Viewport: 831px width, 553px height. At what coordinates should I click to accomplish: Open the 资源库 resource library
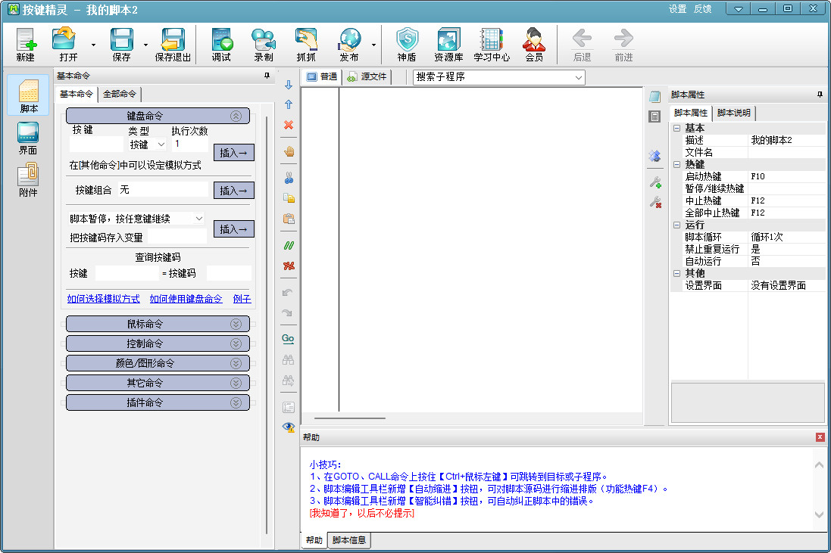tap(448, 44)
